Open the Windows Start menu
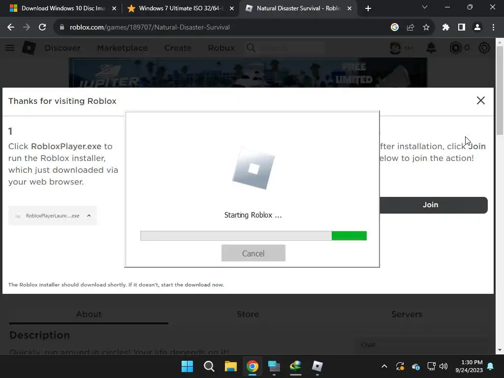 (188, 366)
